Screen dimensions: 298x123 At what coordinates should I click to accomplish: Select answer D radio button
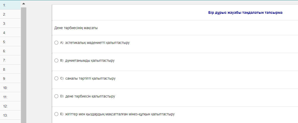(x=56, y=96)
